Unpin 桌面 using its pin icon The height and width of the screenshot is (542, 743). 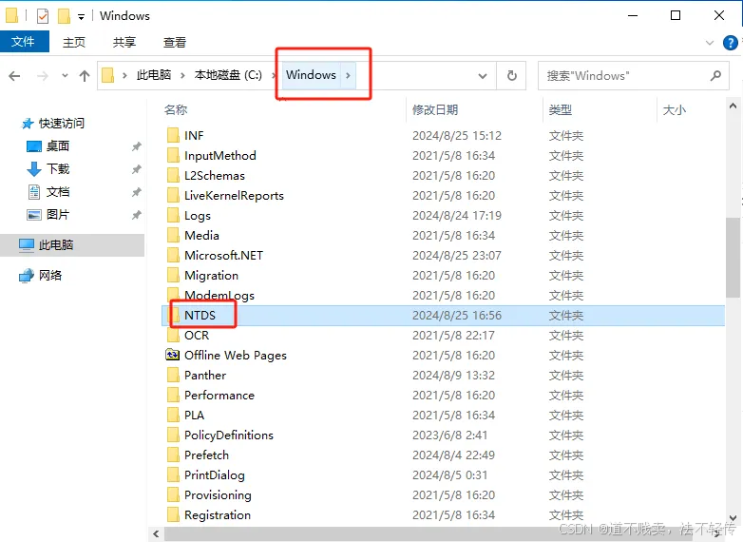(137, 146)
